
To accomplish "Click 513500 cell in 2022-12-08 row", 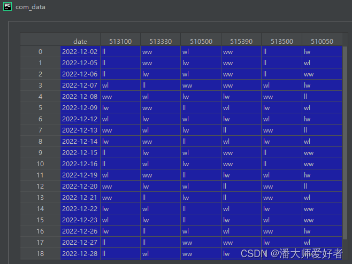I will click(282, 96).
